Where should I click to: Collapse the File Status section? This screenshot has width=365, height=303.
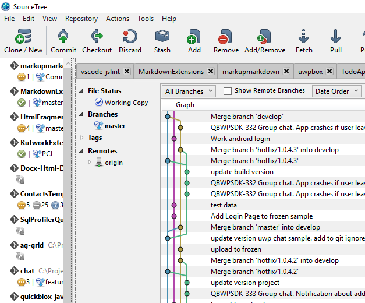pos(81,91)
